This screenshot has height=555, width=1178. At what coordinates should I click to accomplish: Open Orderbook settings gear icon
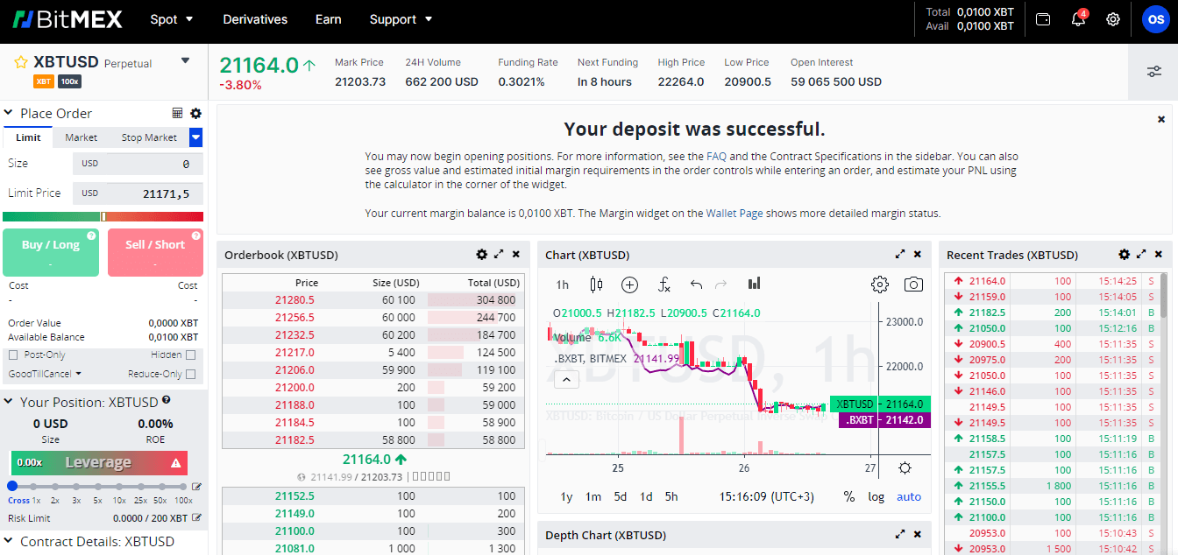[481, 255]
